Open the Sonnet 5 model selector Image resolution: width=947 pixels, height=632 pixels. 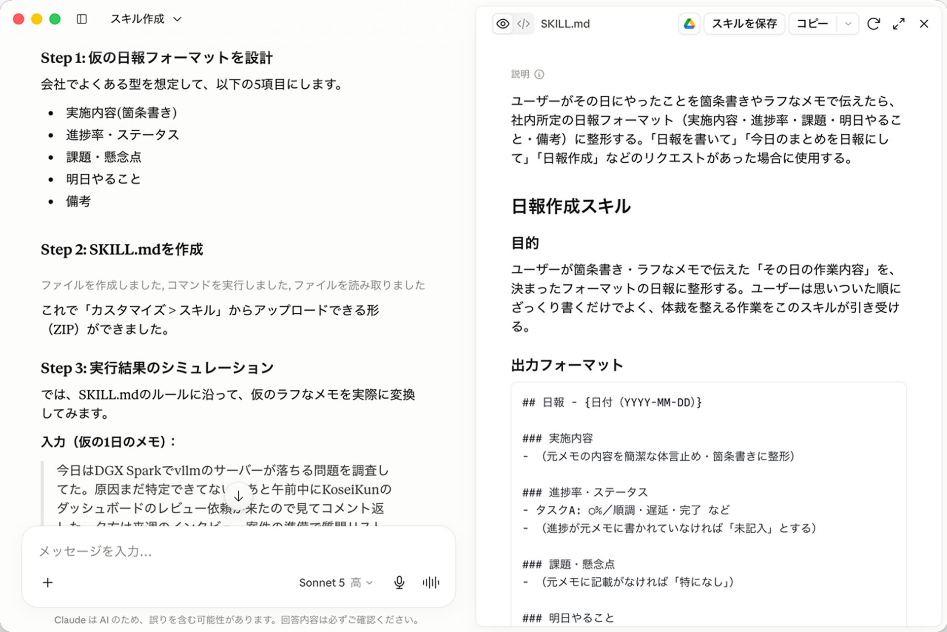click(x=335, y=583)
